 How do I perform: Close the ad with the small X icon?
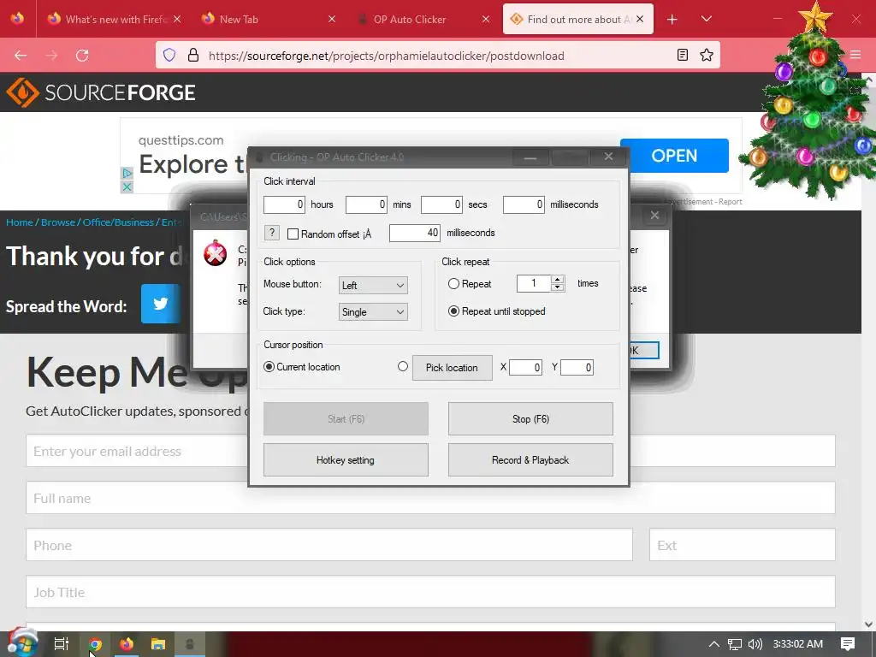tap(127, 186)
